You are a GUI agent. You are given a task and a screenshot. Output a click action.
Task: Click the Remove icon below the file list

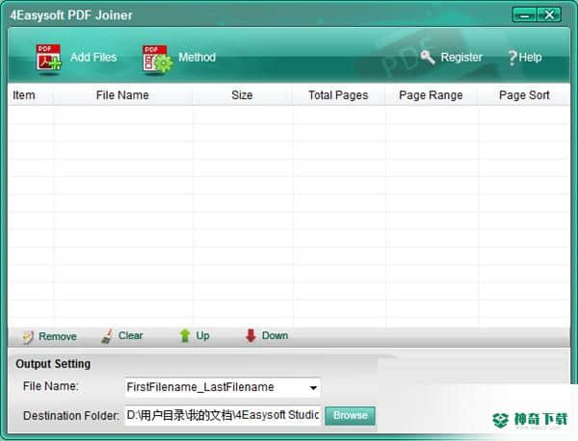[28, 336]
